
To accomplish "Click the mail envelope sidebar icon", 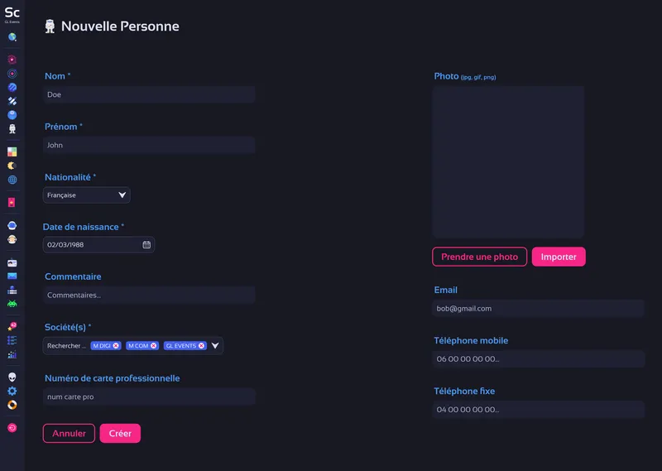I will tap(12, 276).
